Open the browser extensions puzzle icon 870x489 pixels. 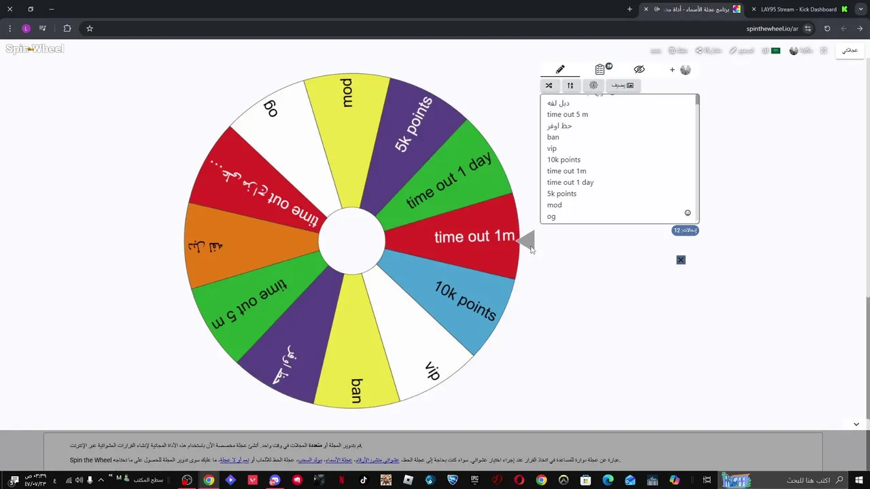click(67, 29)
